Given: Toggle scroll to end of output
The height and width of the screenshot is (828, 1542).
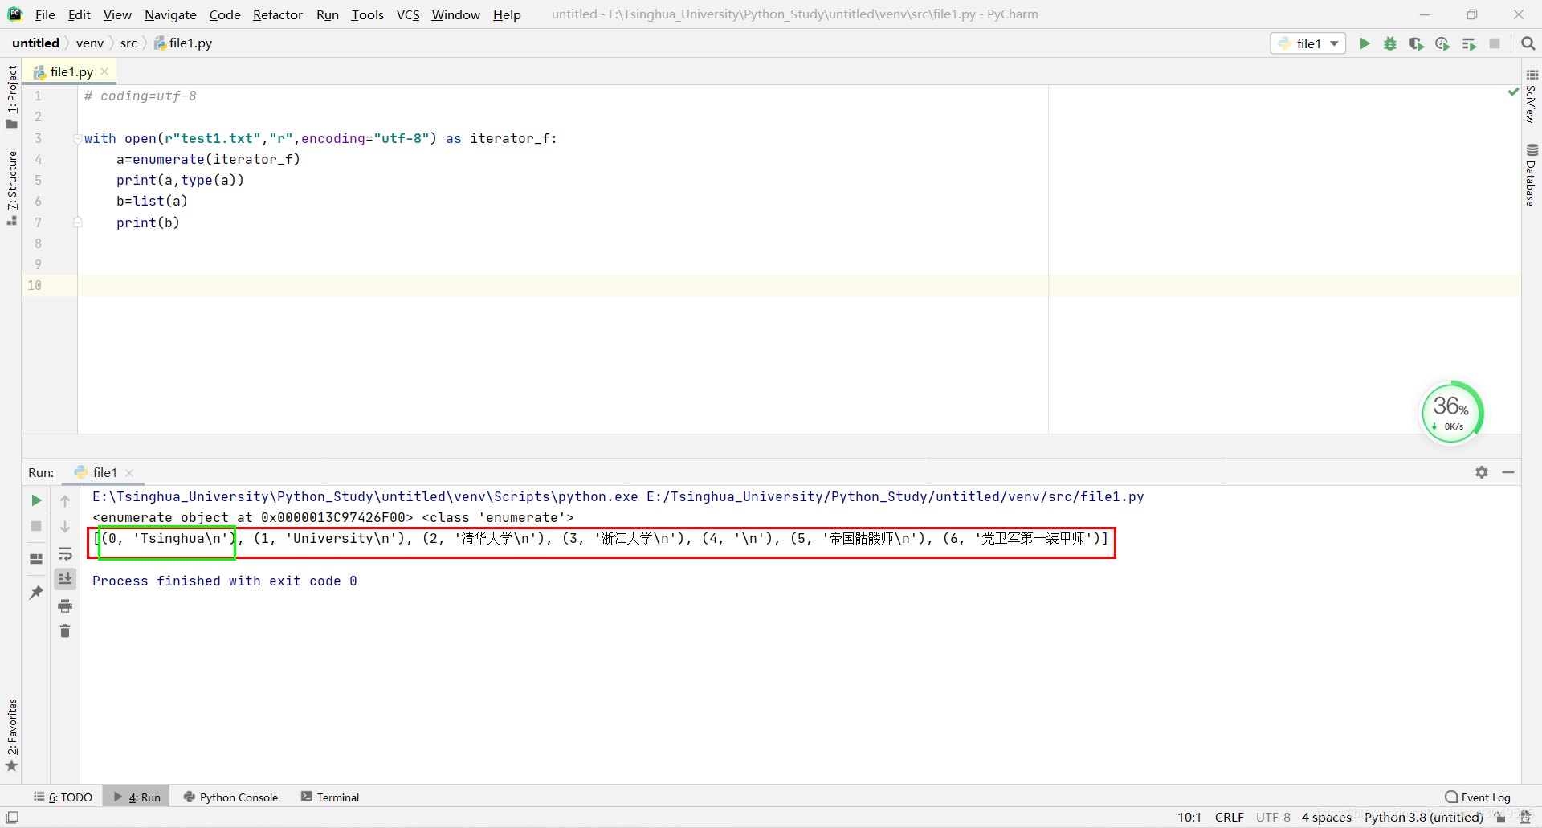Looking at the screenshot, I should (x=65, y=578).
